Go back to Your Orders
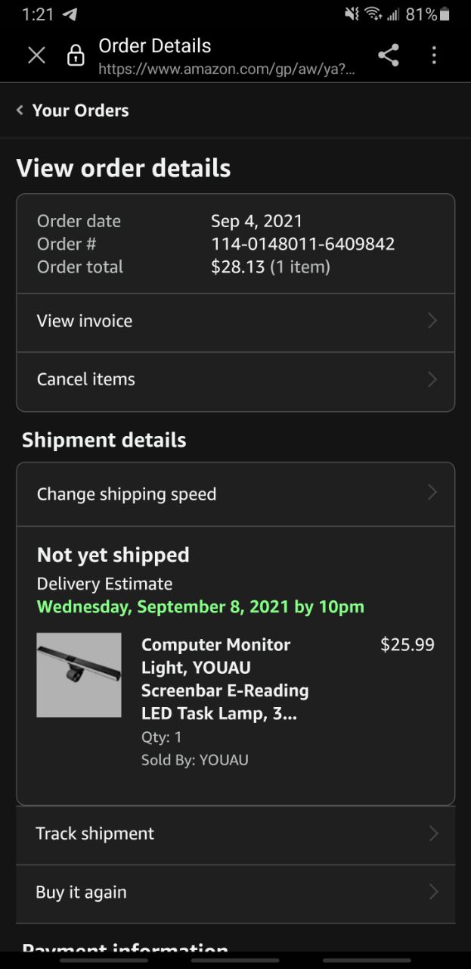Screen dimensions: 471x969 80,111
